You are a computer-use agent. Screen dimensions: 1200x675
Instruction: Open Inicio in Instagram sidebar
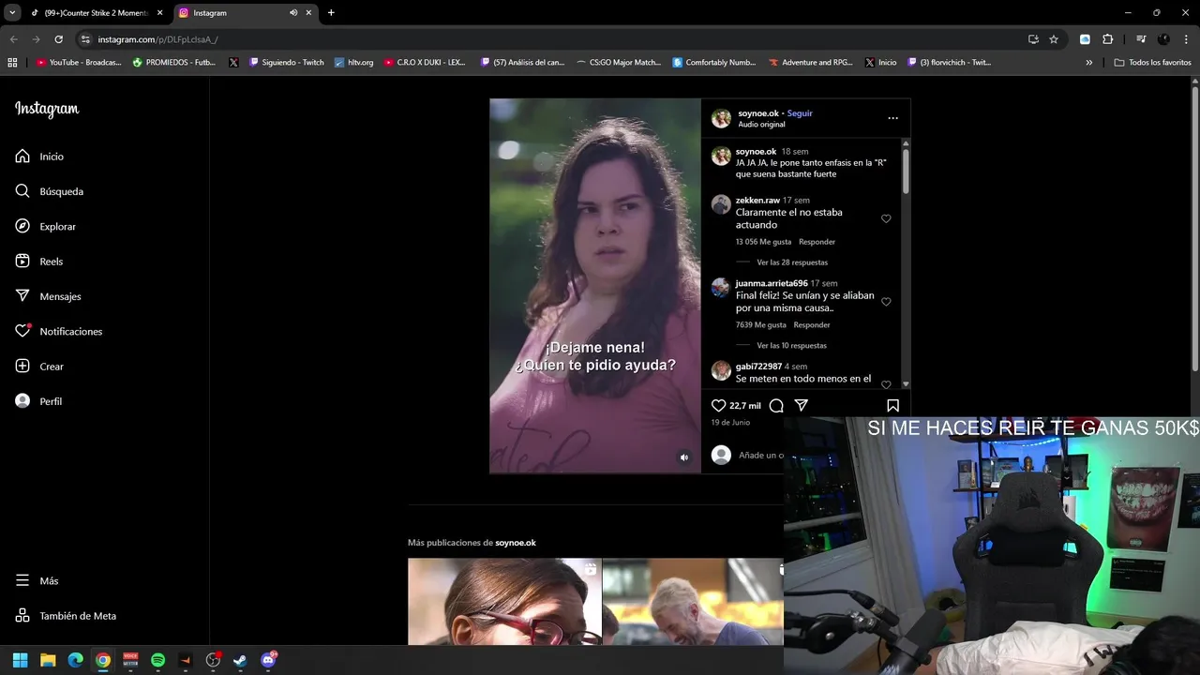click(39, 157)
